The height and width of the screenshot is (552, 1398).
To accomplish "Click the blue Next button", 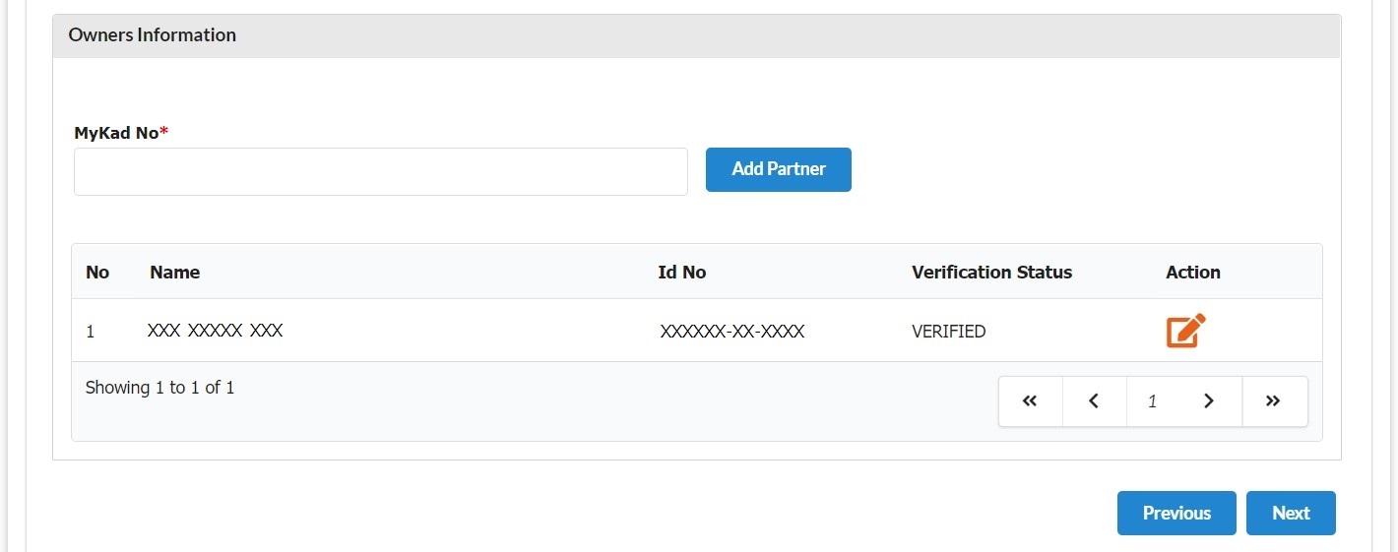I will tap(1291, 514).
